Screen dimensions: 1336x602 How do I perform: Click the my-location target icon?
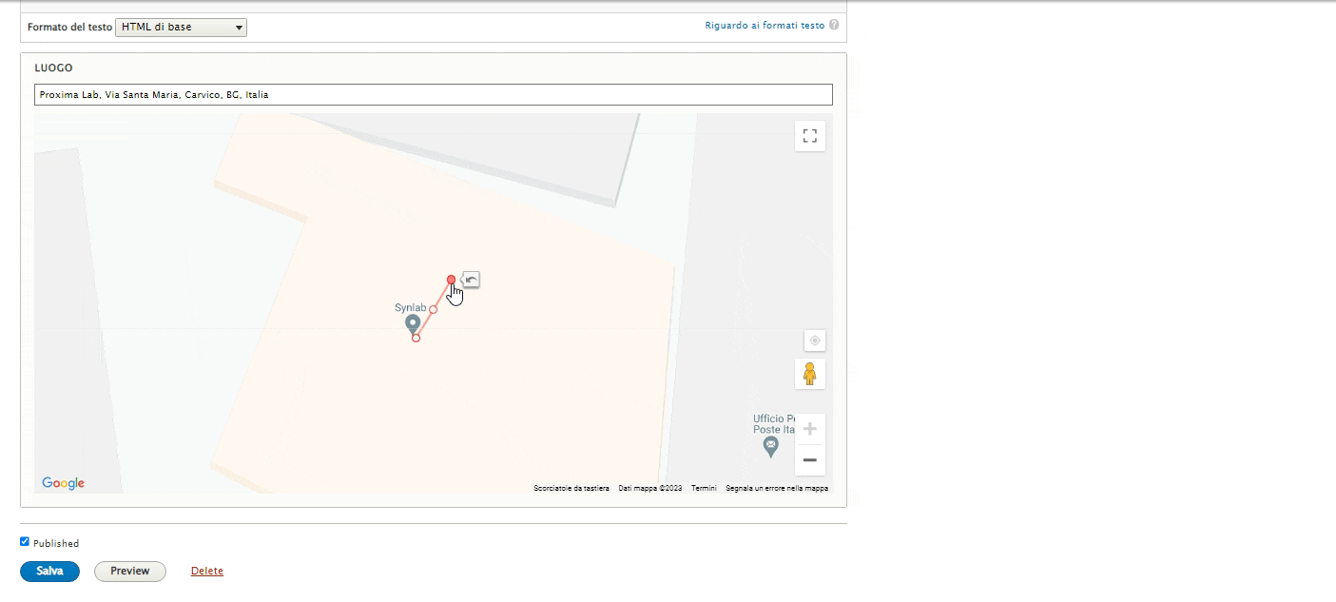[x=814, y=340]
